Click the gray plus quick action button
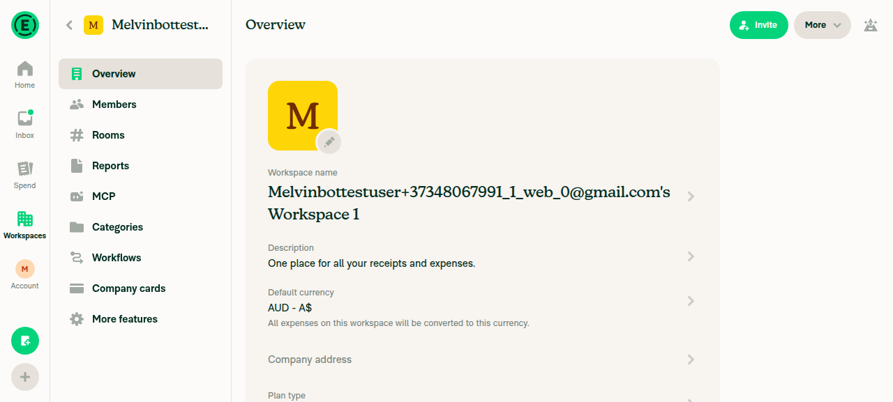This screenshot has height=402, width=893. point(25,377)
